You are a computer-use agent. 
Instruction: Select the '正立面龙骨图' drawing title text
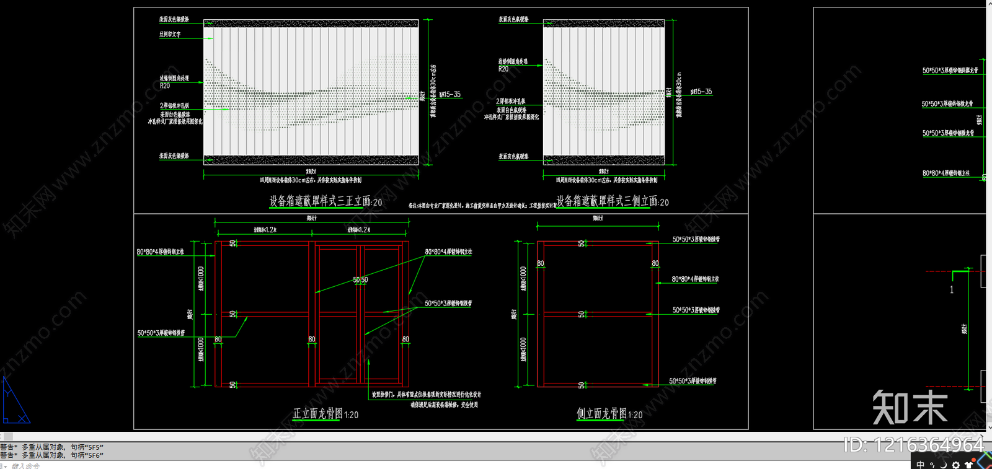317,413
